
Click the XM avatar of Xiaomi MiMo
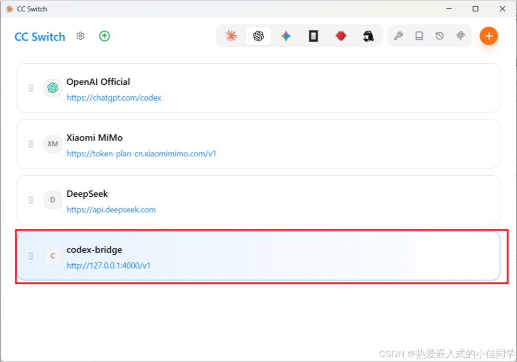pyautogui.click(x=53, y=144)
